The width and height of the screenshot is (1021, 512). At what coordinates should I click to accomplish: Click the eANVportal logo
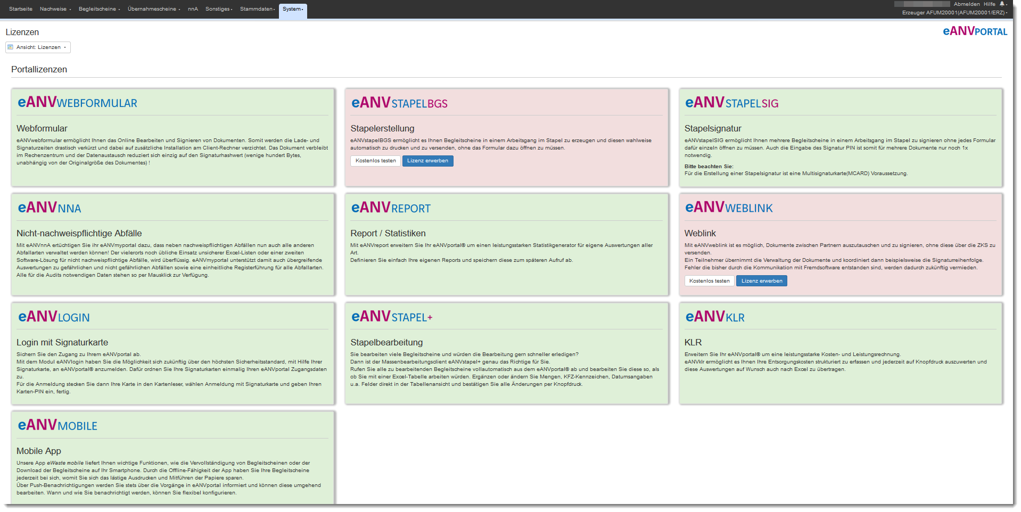pos(975,31)
